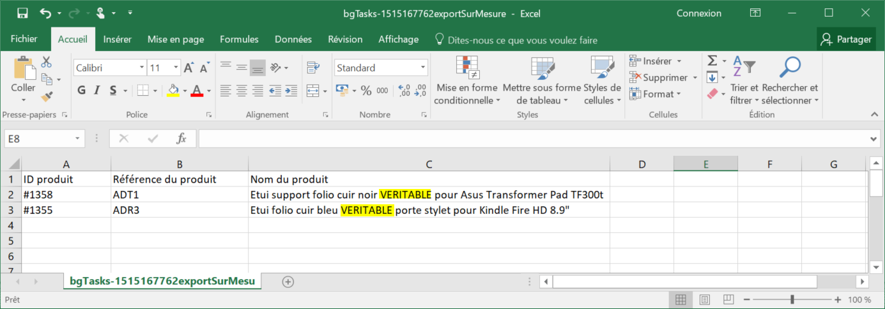Switch to Page Layout view icon
The width and height of the screenshot is (885, 309).
(704, 299)
